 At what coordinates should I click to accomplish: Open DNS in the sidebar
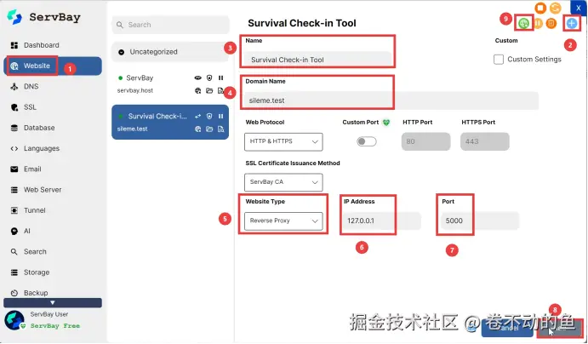53,87
